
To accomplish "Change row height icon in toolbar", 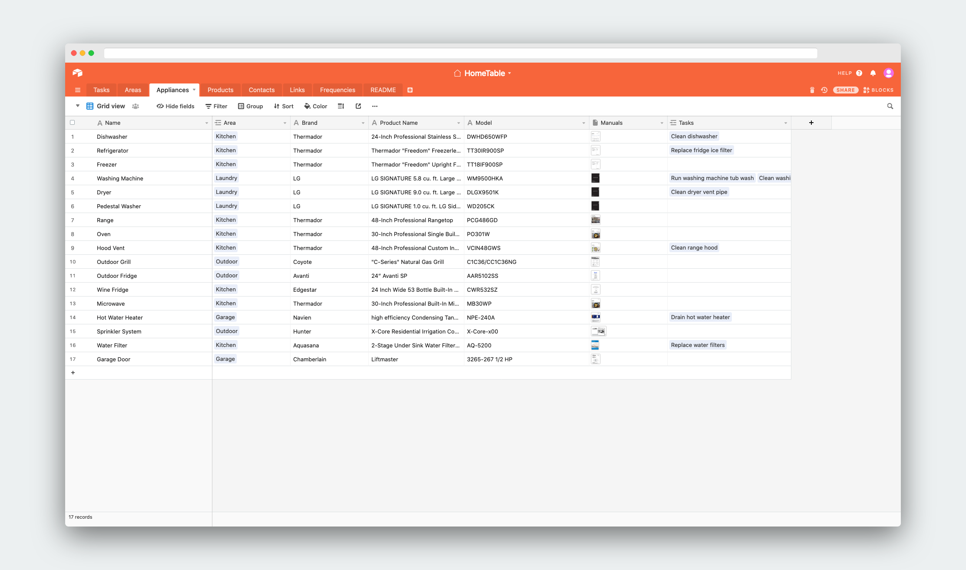I will point(341,106).
